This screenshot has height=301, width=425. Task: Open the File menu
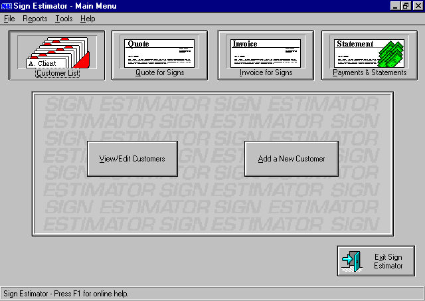point(9,19)
